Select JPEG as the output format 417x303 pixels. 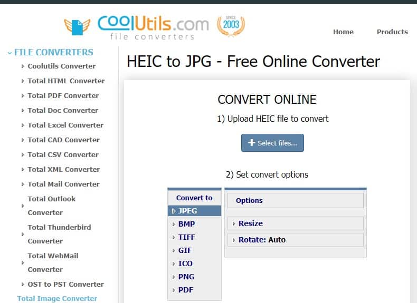coord(194,211)
